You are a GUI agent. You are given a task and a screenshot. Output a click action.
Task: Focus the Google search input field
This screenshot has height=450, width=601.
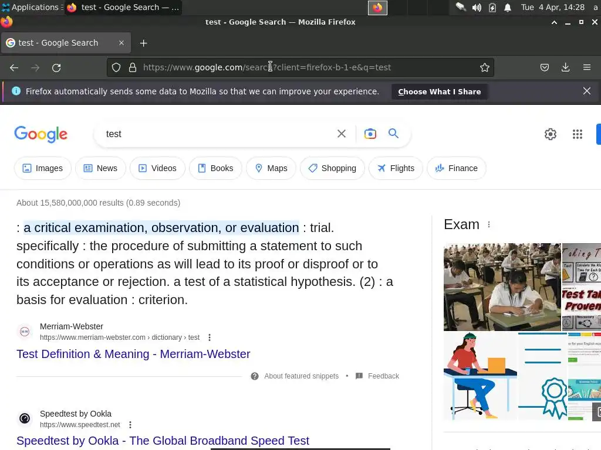coord(218,134)
